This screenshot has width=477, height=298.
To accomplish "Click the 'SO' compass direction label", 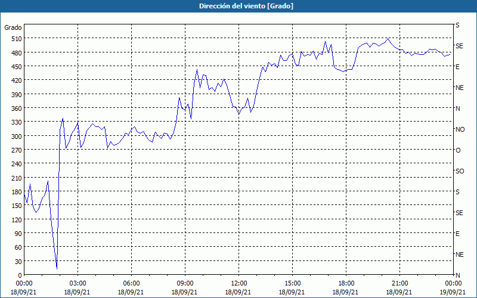I will pos(460,171).
